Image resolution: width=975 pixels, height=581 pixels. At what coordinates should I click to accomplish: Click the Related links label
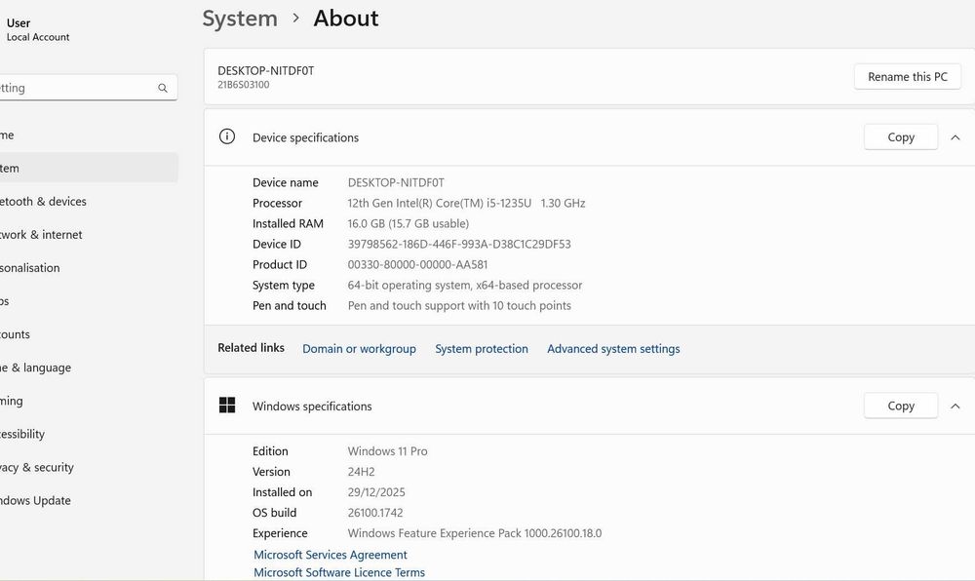(251, 348)
